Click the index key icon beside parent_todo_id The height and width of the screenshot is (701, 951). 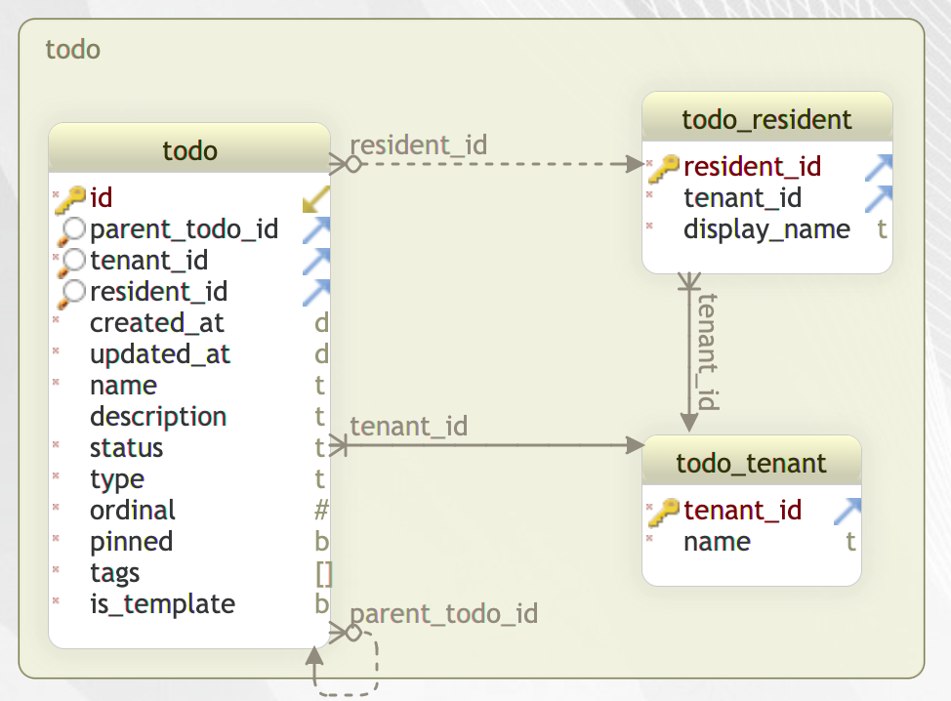pos(71,231)
